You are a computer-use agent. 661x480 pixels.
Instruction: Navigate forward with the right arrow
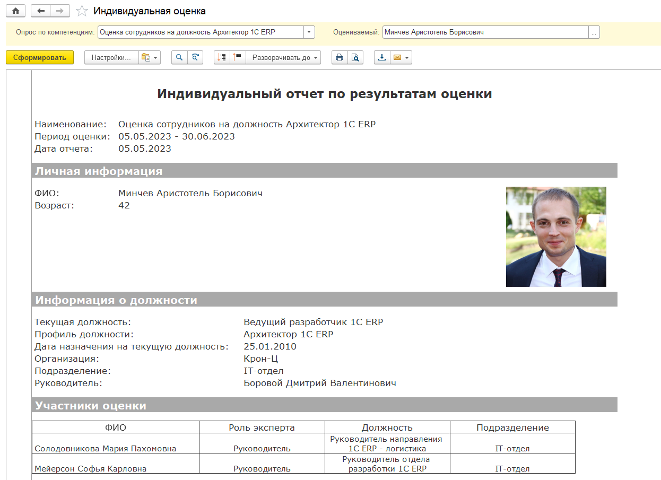[x=60, y=11]
